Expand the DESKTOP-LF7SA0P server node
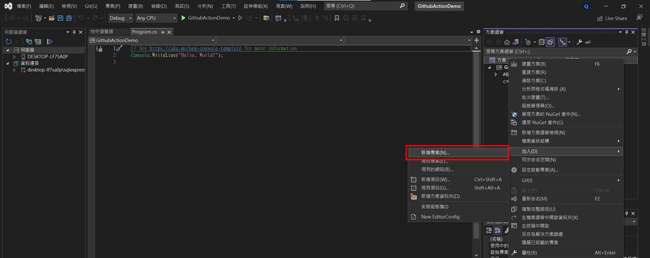This screenshot has height=258, width=650. tap(15, 56)
